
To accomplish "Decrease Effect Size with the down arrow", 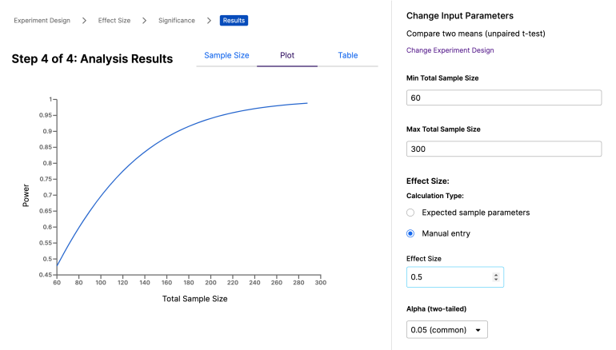I will click(x=496, y=280).
